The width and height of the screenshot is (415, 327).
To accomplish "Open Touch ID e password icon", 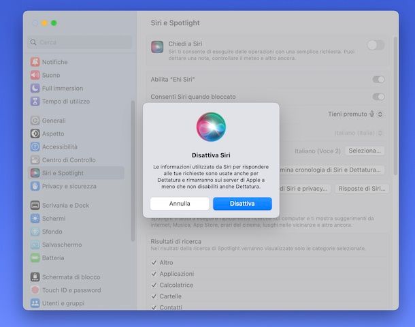I will click(x=35, y=290).
